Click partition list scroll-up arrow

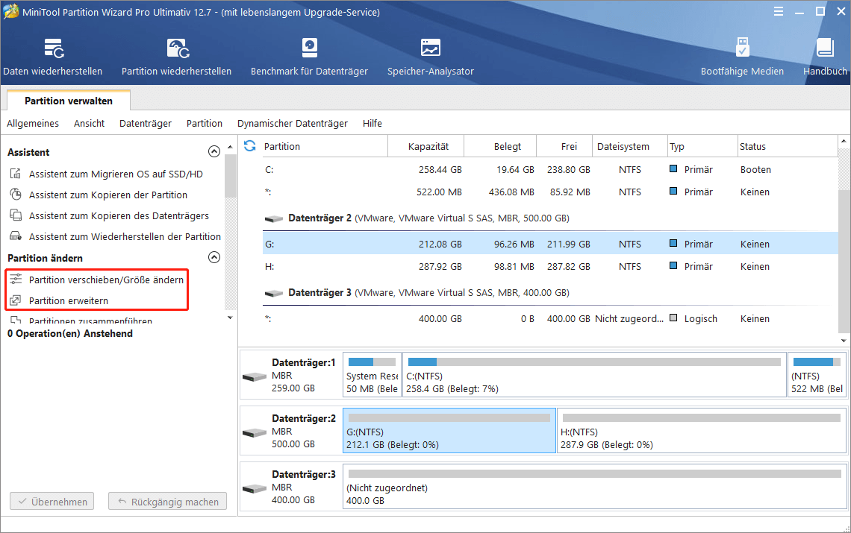(x=844, y=141)
